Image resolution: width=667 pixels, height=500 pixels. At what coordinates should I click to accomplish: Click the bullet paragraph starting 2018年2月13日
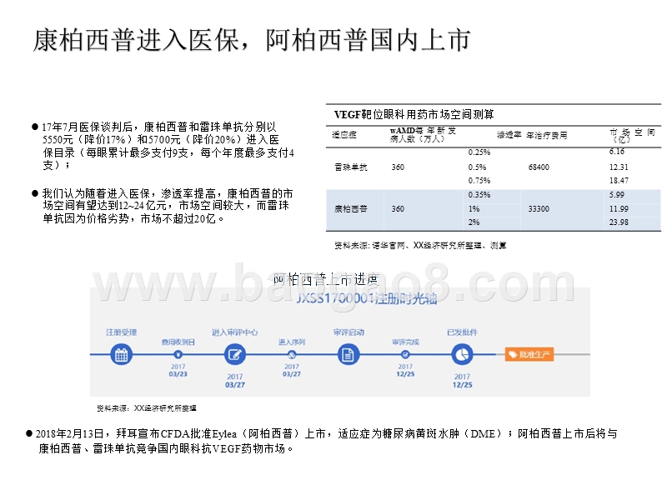[321, 441]
